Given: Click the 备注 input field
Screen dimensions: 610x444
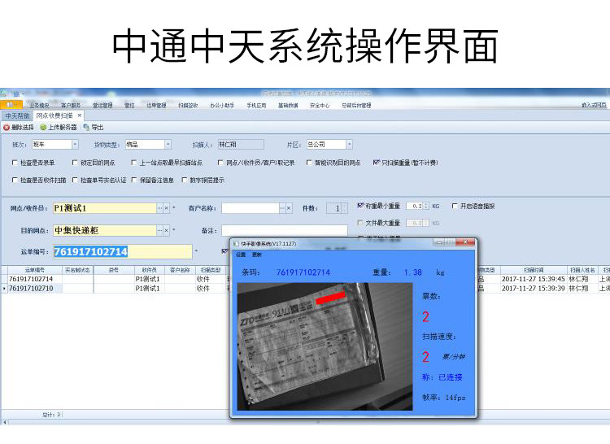Looking at the screenshot, I should coord(285,231).
